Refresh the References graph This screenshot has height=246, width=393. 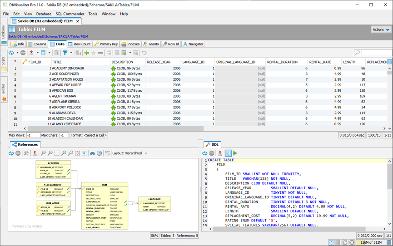[x=11, y=153]
